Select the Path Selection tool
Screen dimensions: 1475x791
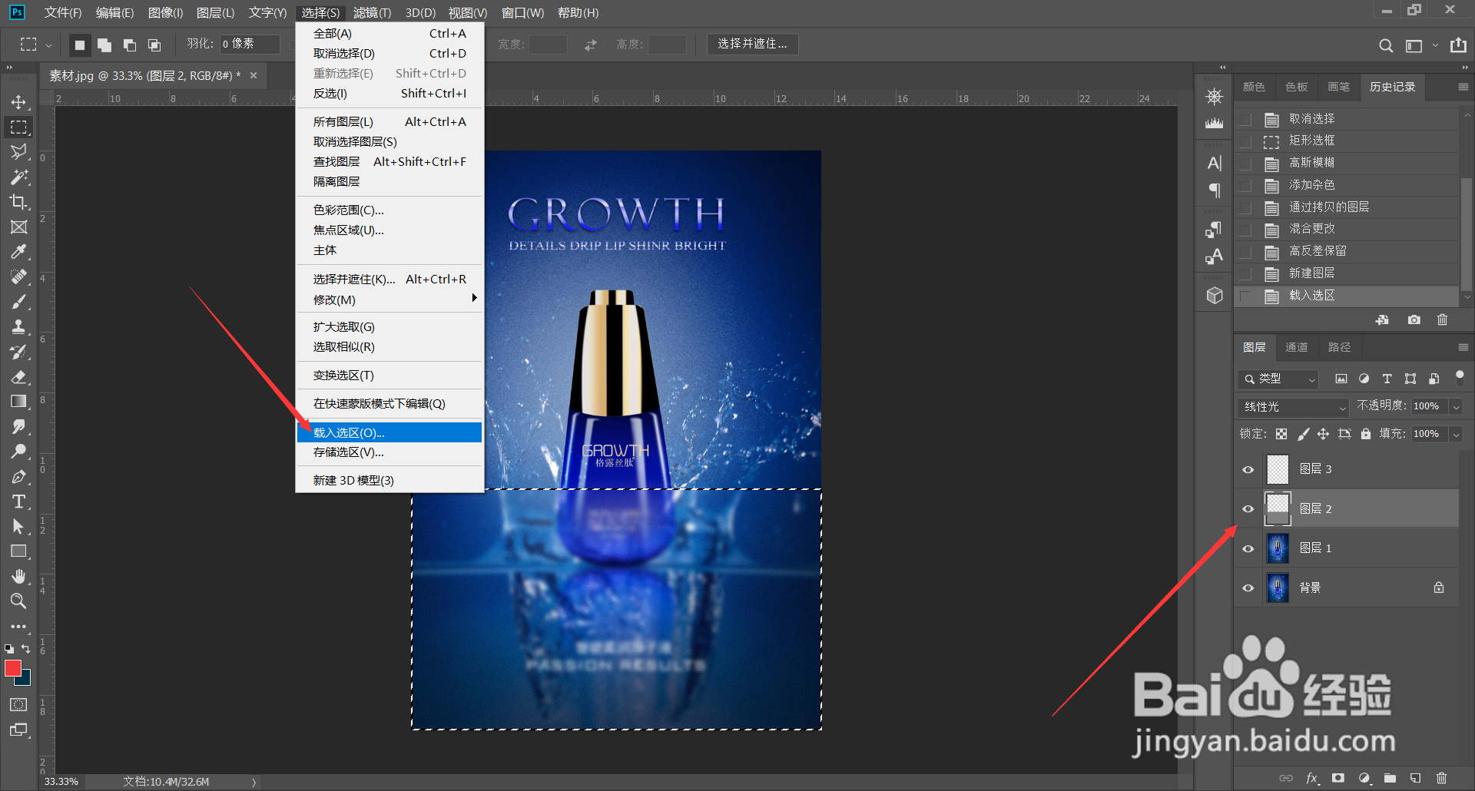coord(18,526)
